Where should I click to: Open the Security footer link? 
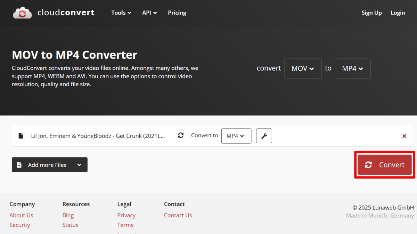20,225
